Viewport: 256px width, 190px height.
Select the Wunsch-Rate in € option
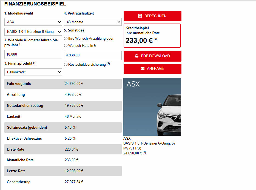pyautogui.click(x=66, y=46)
